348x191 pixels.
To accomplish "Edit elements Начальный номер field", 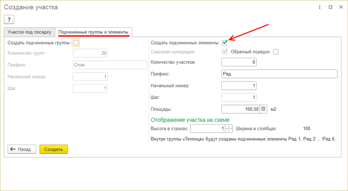I will click(239, 86).
